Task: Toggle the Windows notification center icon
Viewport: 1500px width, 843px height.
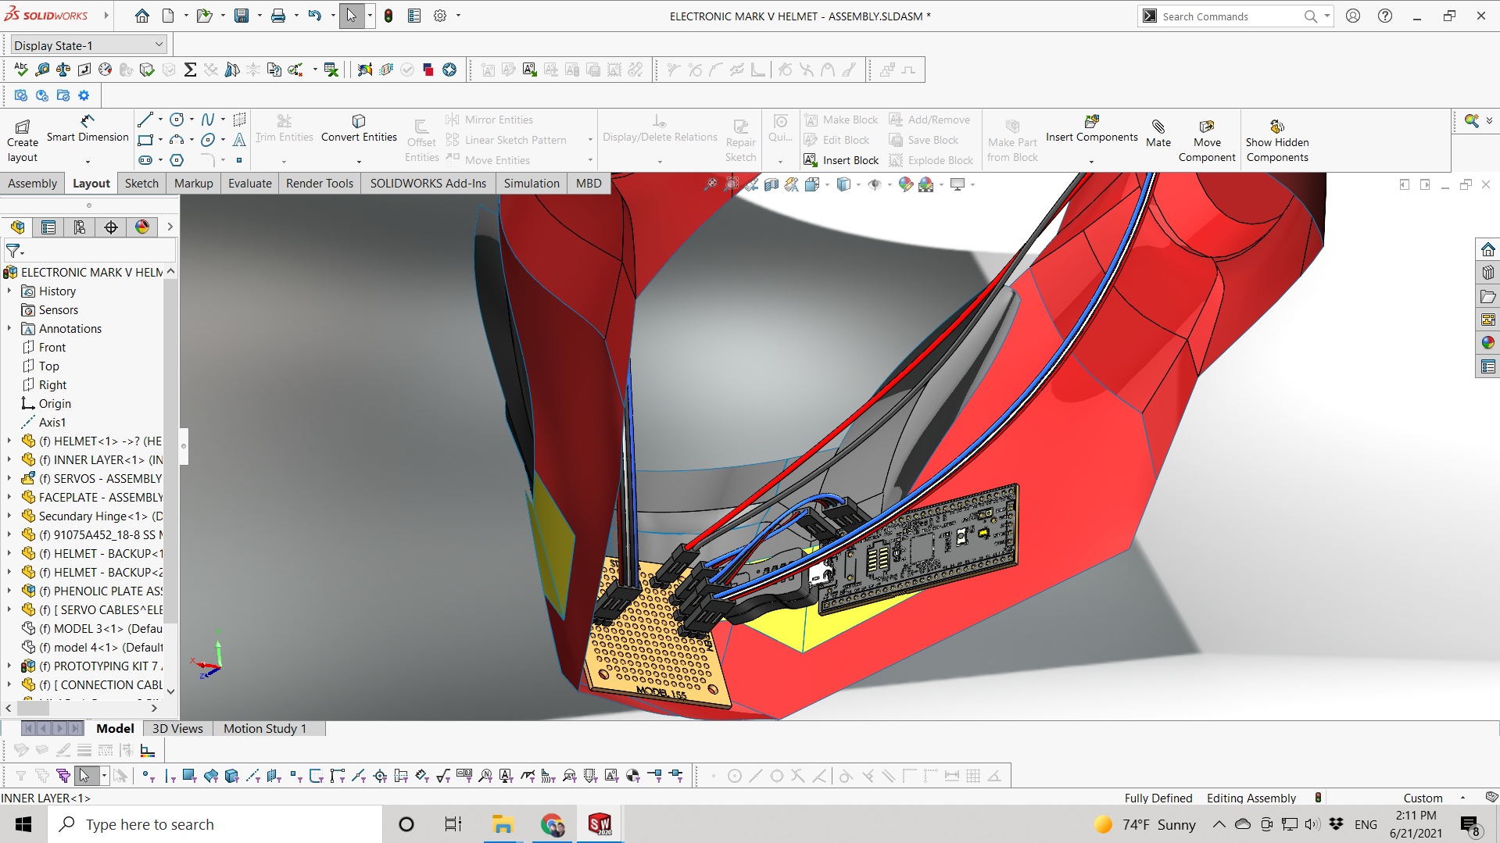Action: [1470, 824]
